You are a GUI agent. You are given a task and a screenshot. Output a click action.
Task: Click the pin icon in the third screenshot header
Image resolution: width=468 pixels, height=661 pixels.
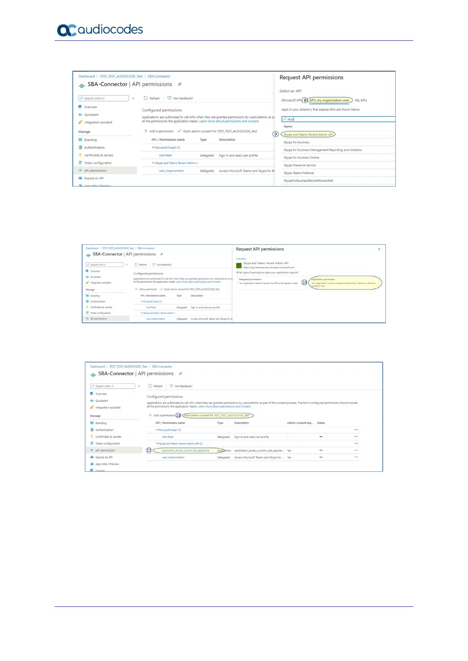[x=180, y=374]
